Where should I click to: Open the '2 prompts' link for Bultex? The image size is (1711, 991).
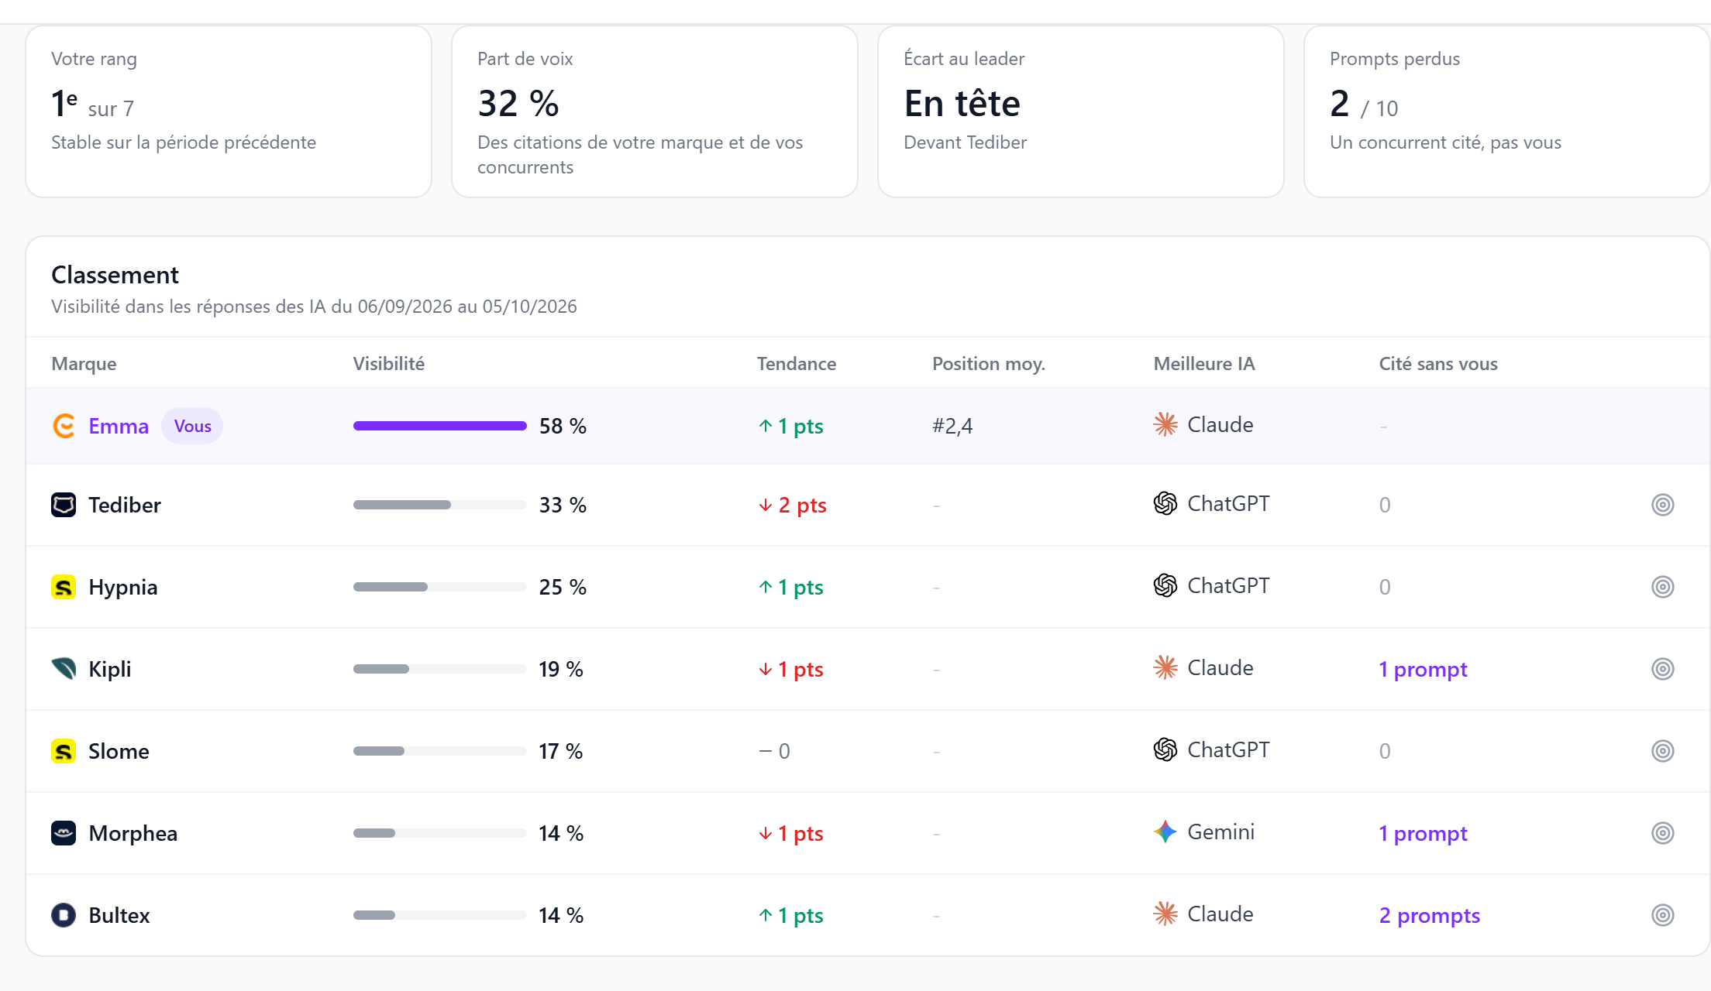[1429, 915]
